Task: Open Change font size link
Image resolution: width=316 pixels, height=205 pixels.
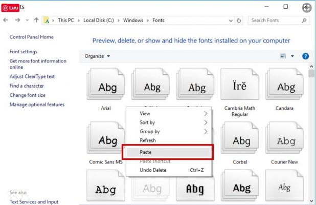Action: click(x=28, y=95)
